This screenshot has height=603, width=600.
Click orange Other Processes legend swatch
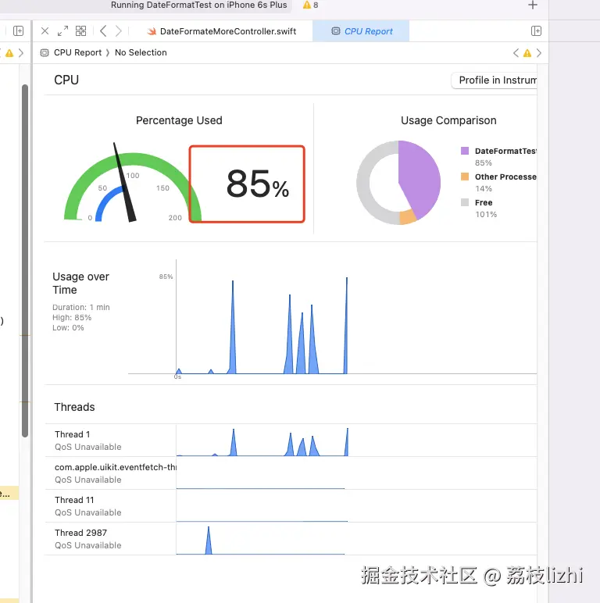click(x=465, y=177)
